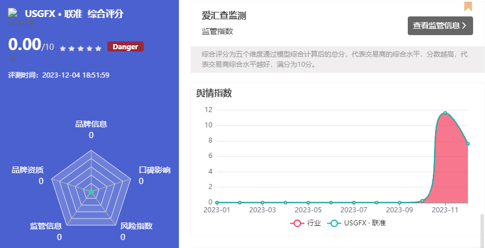Click the 0.00 overall score
This screenshot has height=248, width=485.
(x=24, y=44)
